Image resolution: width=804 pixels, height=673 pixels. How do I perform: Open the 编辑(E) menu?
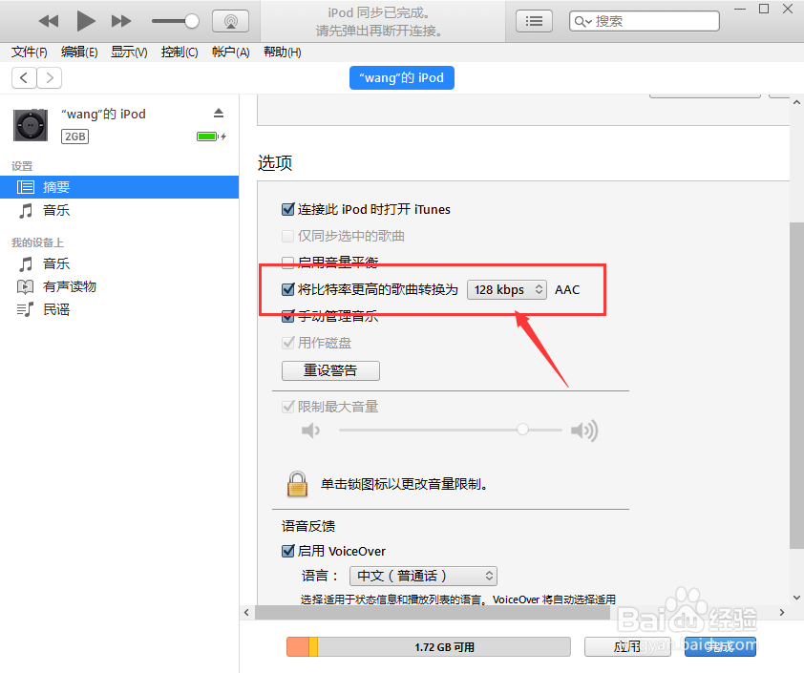coord(79,52)
